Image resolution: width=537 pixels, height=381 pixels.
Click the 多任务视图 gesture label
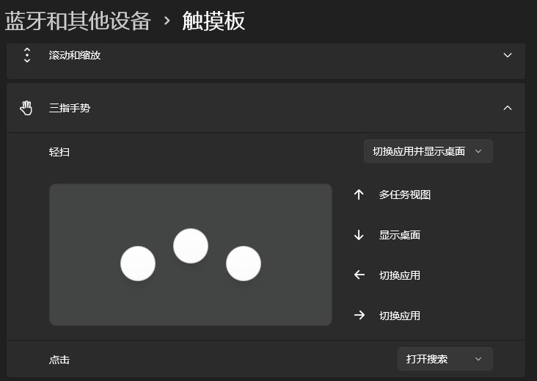[405, 195]
